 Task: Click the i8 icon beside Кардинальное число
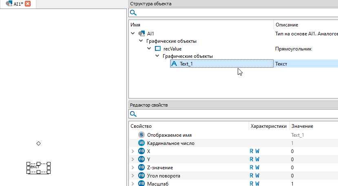(x=141, y=143)
